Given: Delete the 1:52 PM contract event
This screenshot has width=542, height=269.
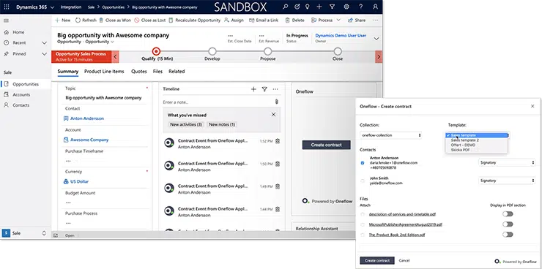Looking at the screenshot, I should [x=277, y=141].
